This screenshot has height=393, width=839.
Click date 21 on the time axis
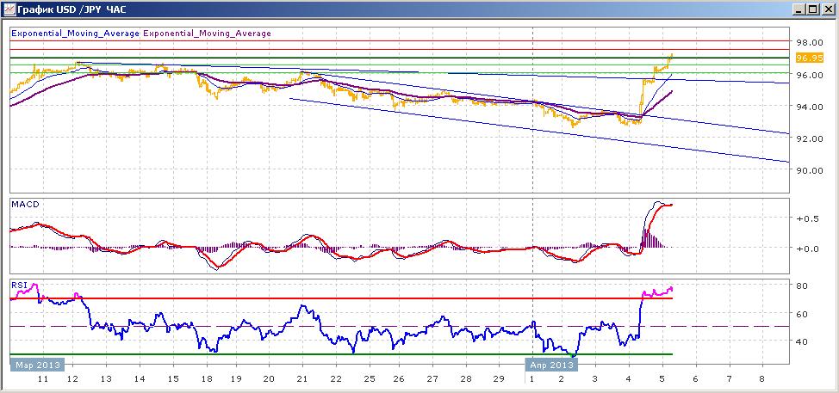(302, 378)
